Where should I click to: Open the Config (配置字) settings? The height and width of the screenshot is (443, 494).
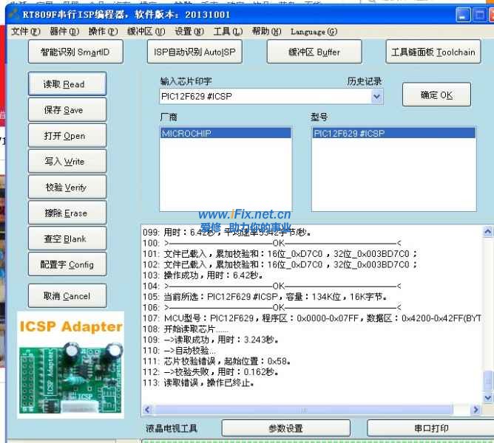coord(67,265)
